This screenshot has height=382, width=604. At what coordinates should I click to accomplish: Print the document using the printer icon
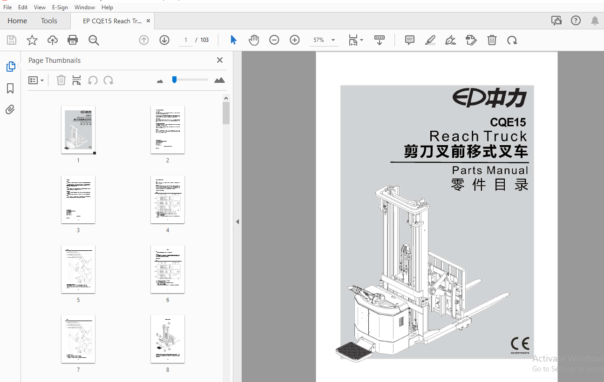point(73,40)
